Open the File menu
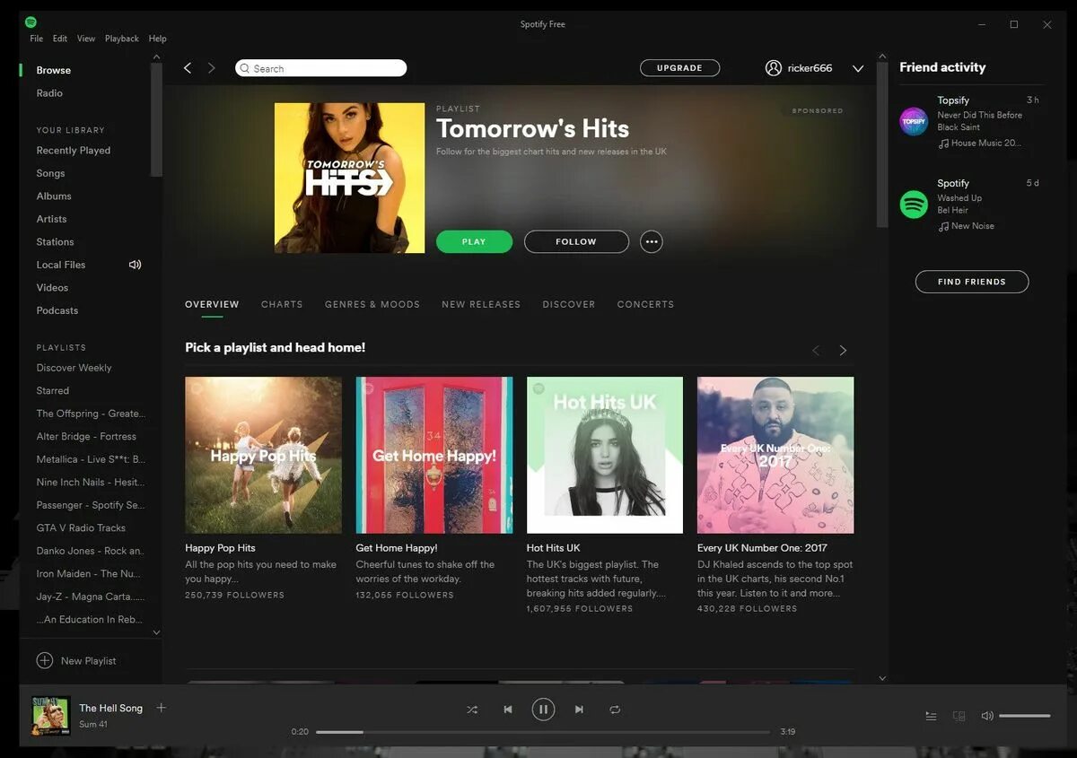This screenshot has width=1077, height=758. [36, 39]
